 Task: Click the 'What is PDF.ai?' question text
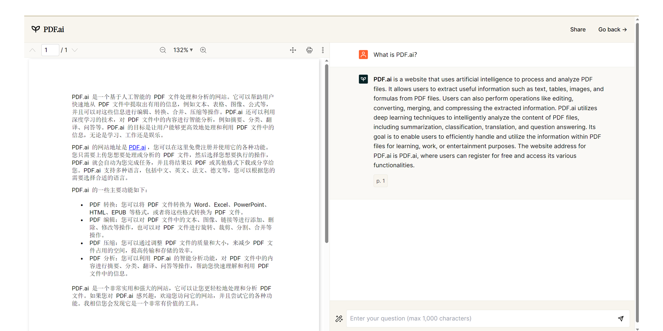click(395, 54)
